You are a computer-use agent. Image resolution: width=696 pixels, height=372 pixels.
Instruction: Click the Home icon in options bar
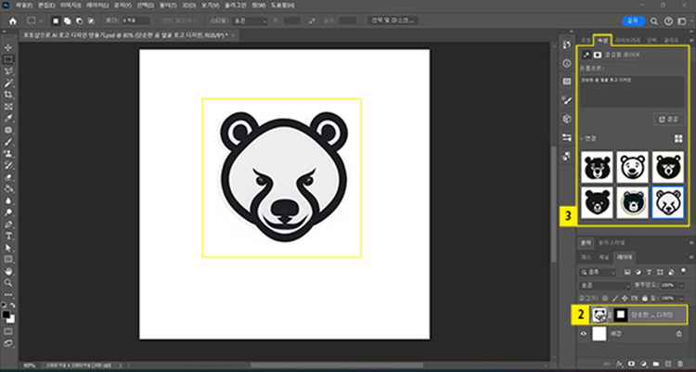(13, 20)
